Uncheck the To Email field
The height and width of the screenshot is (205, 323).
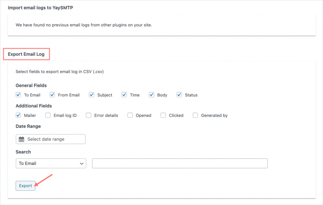[x=18, y=95]
